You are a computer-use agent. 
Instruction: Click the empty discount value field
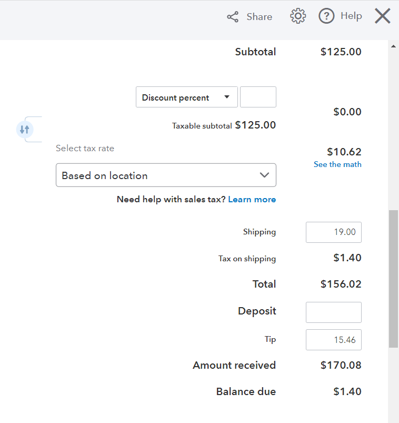[258, 97]
